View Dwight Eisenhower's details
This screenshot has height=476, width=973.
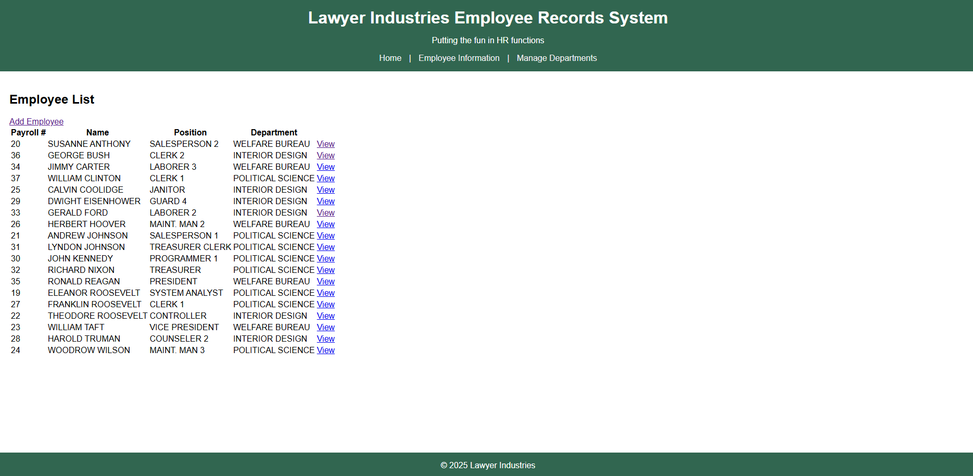coord(325,201)
